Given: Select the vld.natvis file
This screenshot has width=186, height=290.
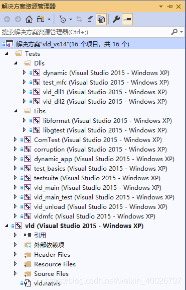Looking at the screenshot, I should 47,283.
